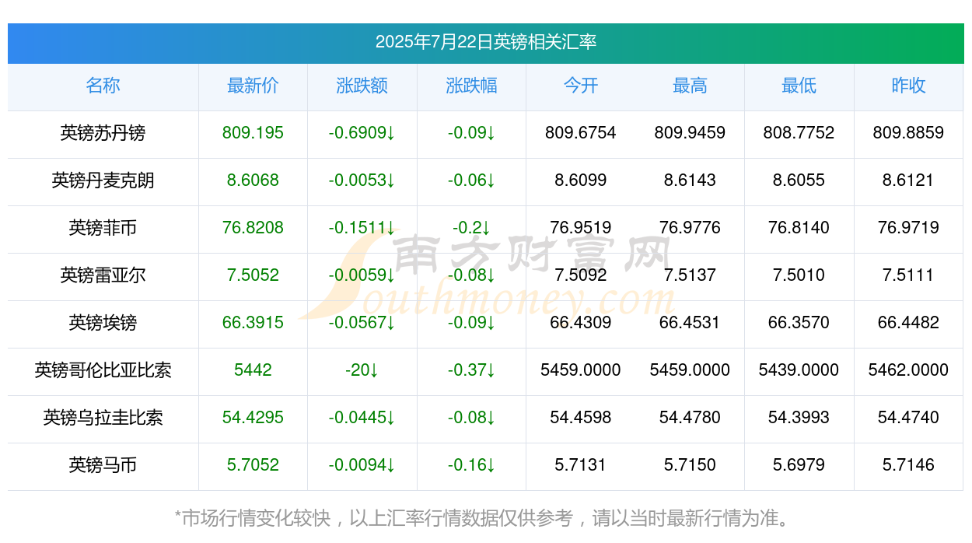This screenshot has height=543, width=972.
Task: Click change amount -0.0445↓
Action: (362, 418)
